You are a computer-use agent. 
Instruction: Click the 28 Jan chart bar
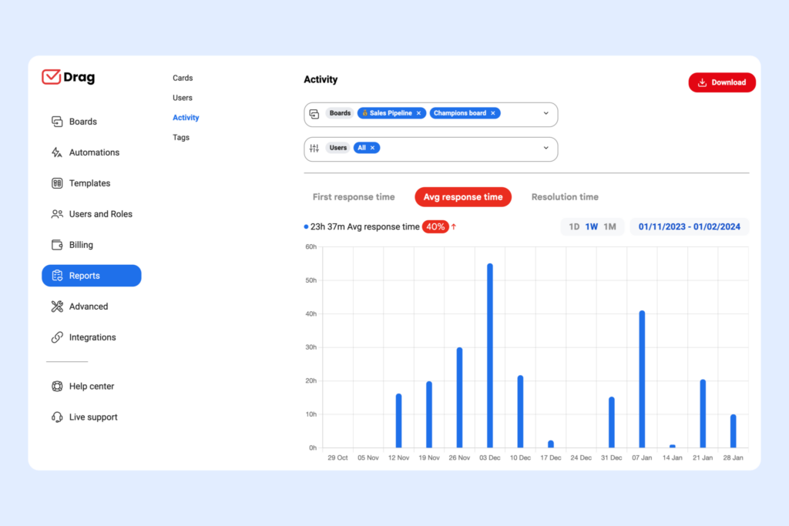pyautogui.click(x=734, y=431)
